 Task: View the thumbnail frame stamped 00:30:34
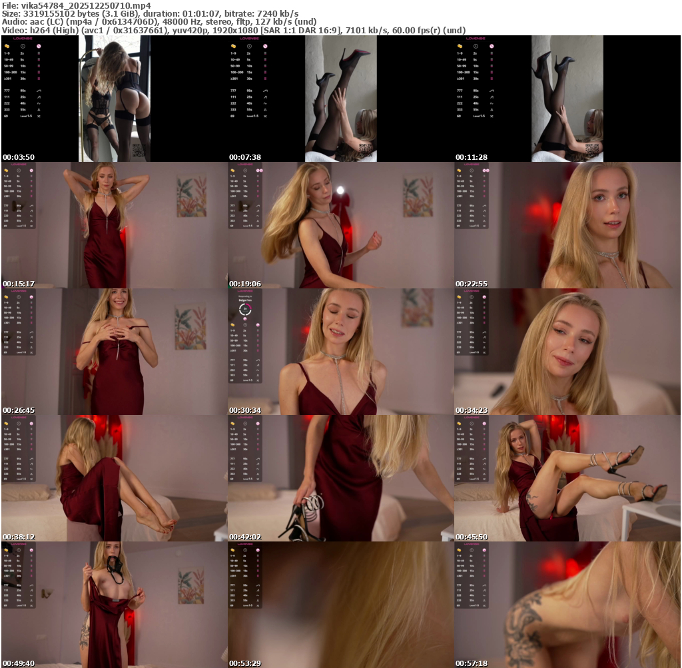point(340,352)
